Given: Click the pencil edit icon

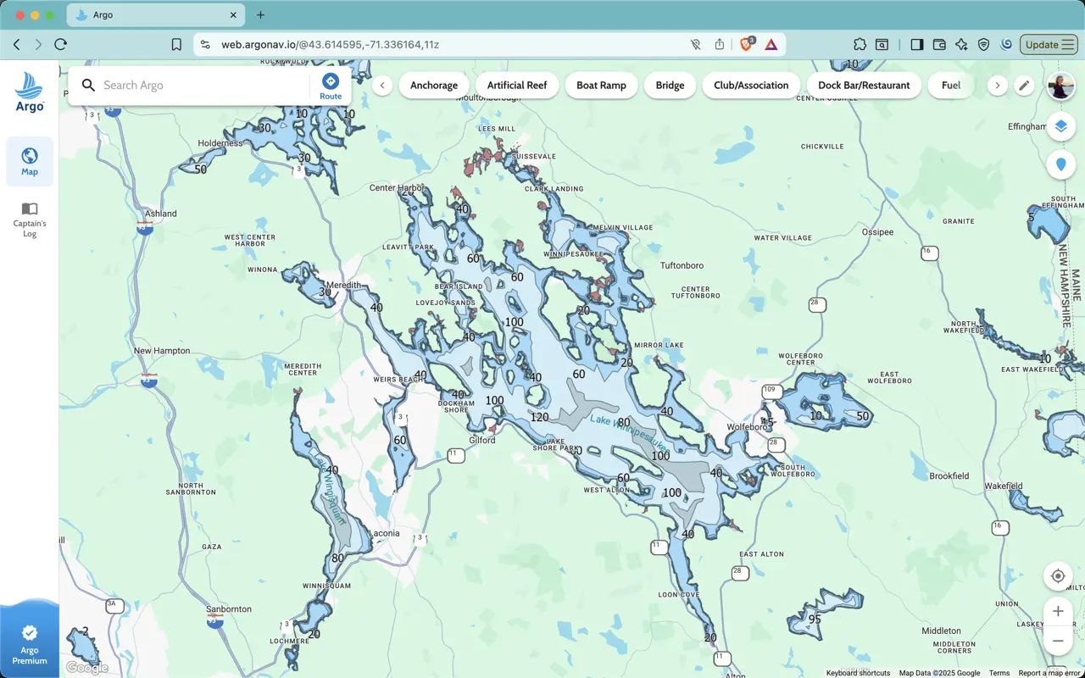Looking at the screenshot, I should (1024, 86).
